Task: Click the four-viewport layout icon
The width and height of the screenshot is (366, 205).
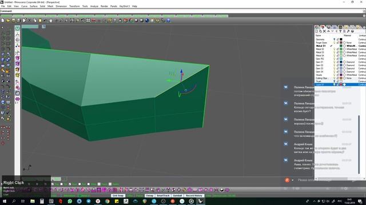Action: tap(88, 20)
